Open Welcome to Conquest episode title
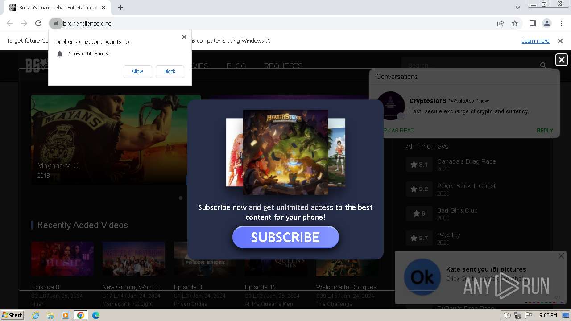The height and width of the screenshot is (321, 571). pos(347,287)
